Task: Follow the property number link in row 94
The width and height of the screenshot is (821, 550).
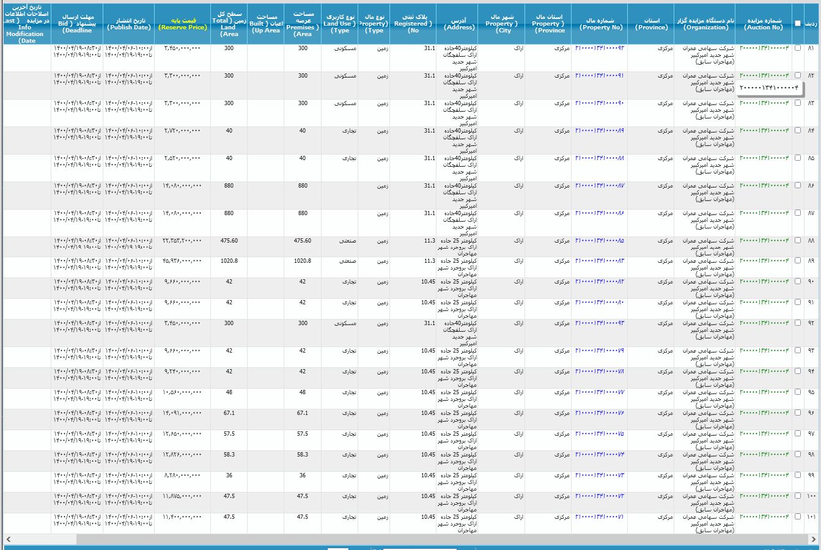Action: pyautogui.click(x=600, y=372)
